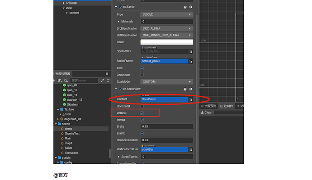This screenshot has height=180, width=312.
Task: Expand the scrollBar node in hierarchy
Action: [x=63, y=3]
